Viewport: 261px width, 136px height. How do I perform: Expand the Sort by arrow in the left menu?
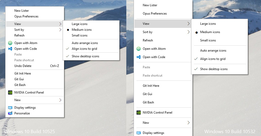(60, 30)
